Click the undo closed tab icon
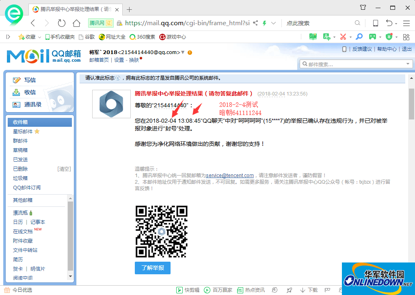Viewport: 415px width, 295px height. (389, 23)
